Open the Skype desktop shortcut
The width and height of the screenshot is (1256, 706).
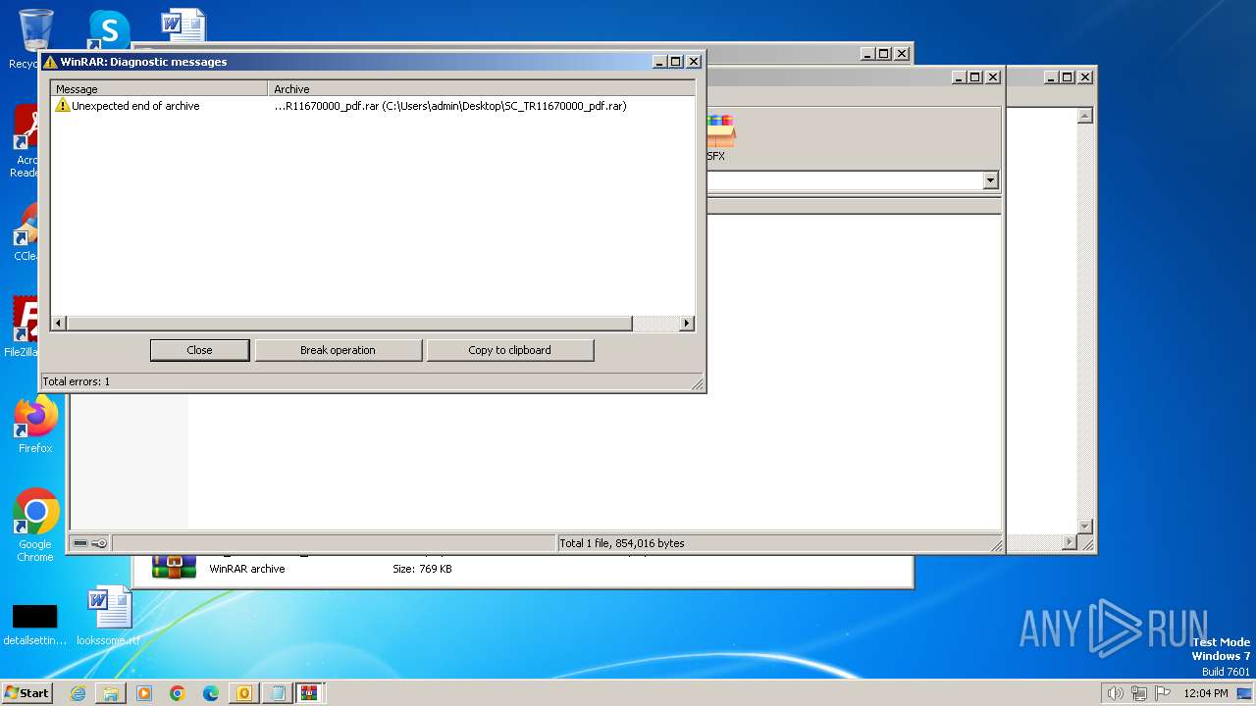[x=109, y=29]
